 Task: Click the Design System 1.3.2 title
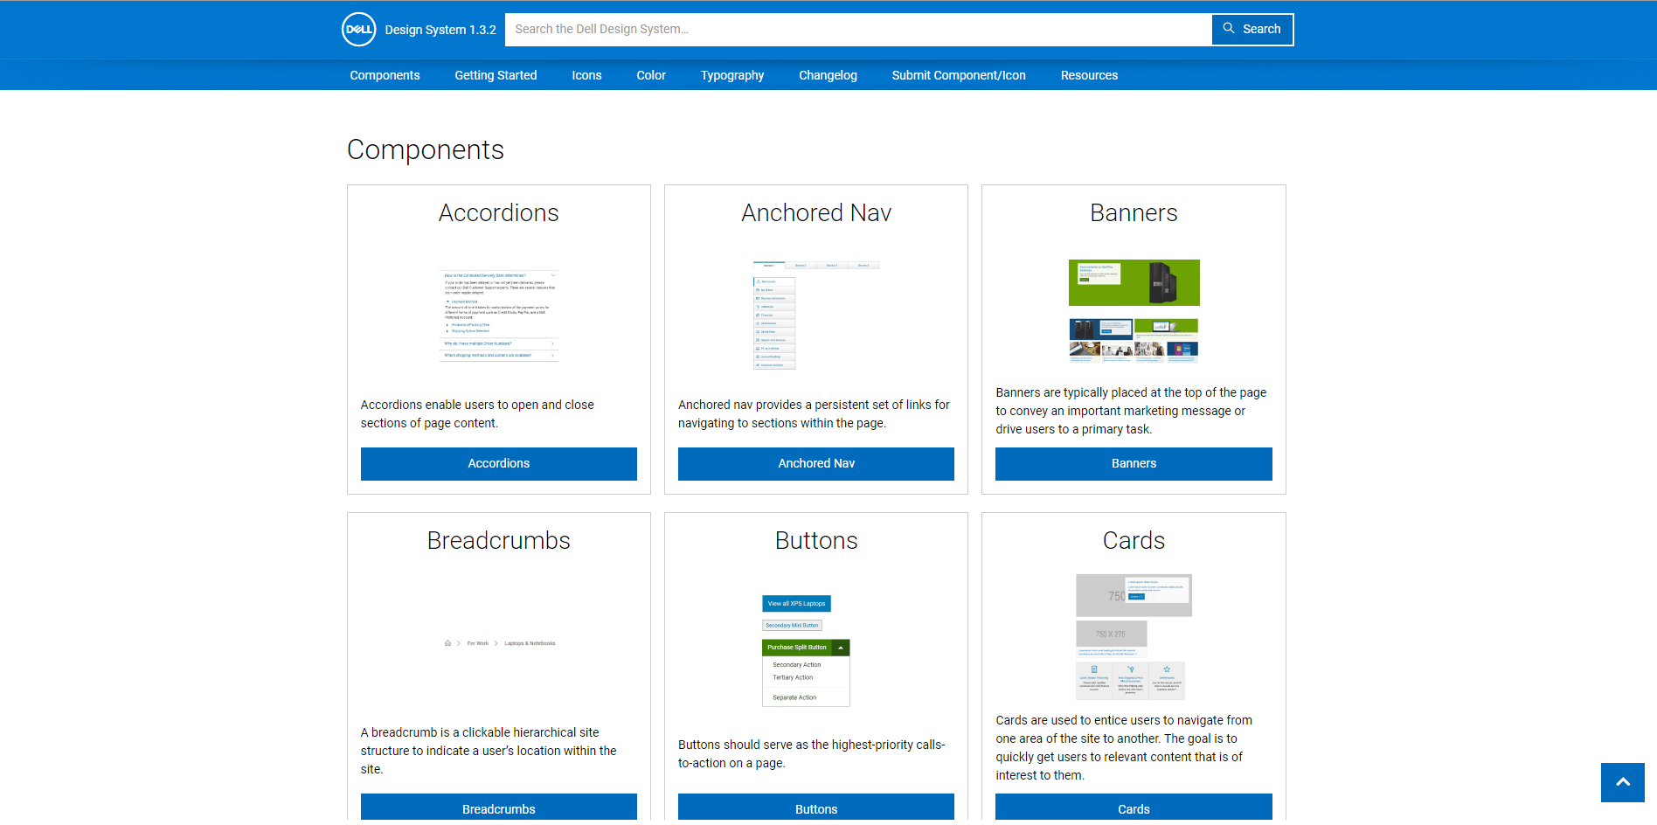pos(440,30)
